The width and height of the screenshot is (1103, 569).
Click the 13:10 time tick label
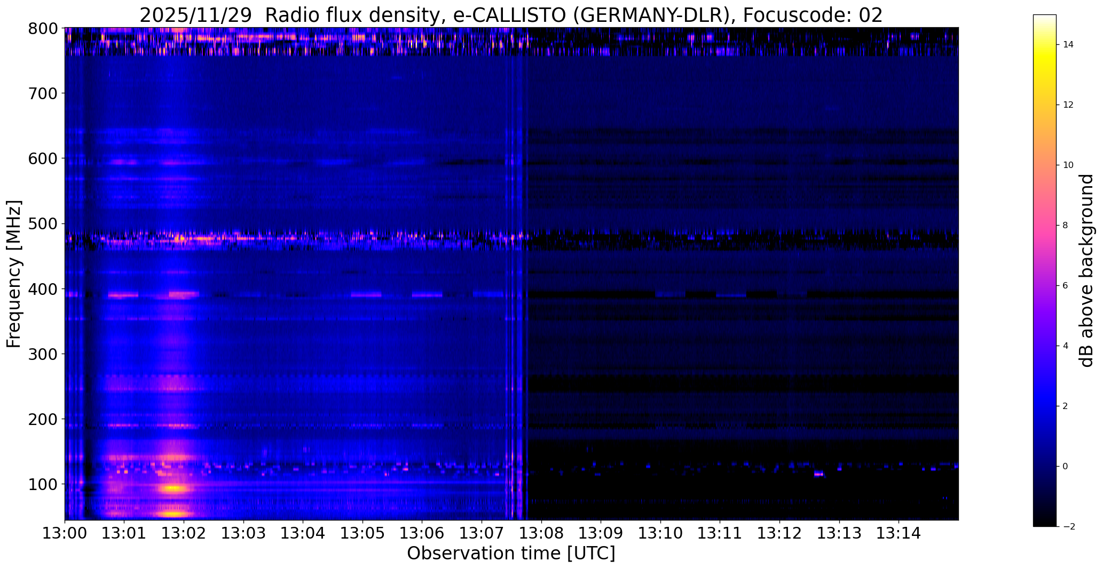click(660, 533)
